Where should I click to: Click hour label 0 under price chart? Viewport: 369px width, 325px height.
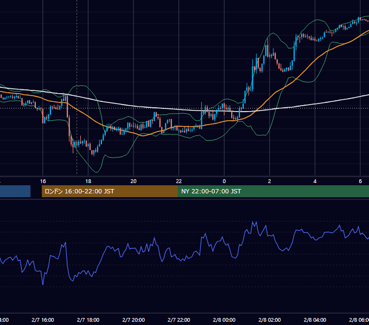224,181
